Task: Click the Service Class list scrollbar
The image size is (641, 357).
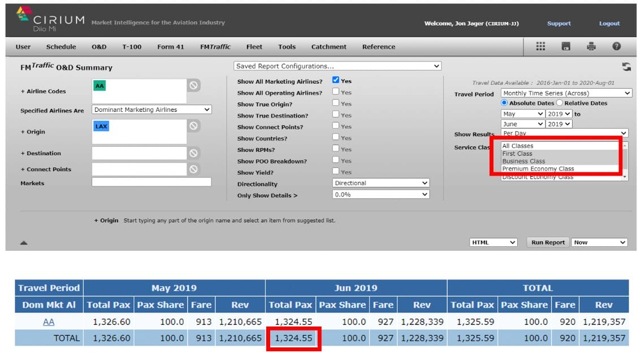Action: [625, 161]
